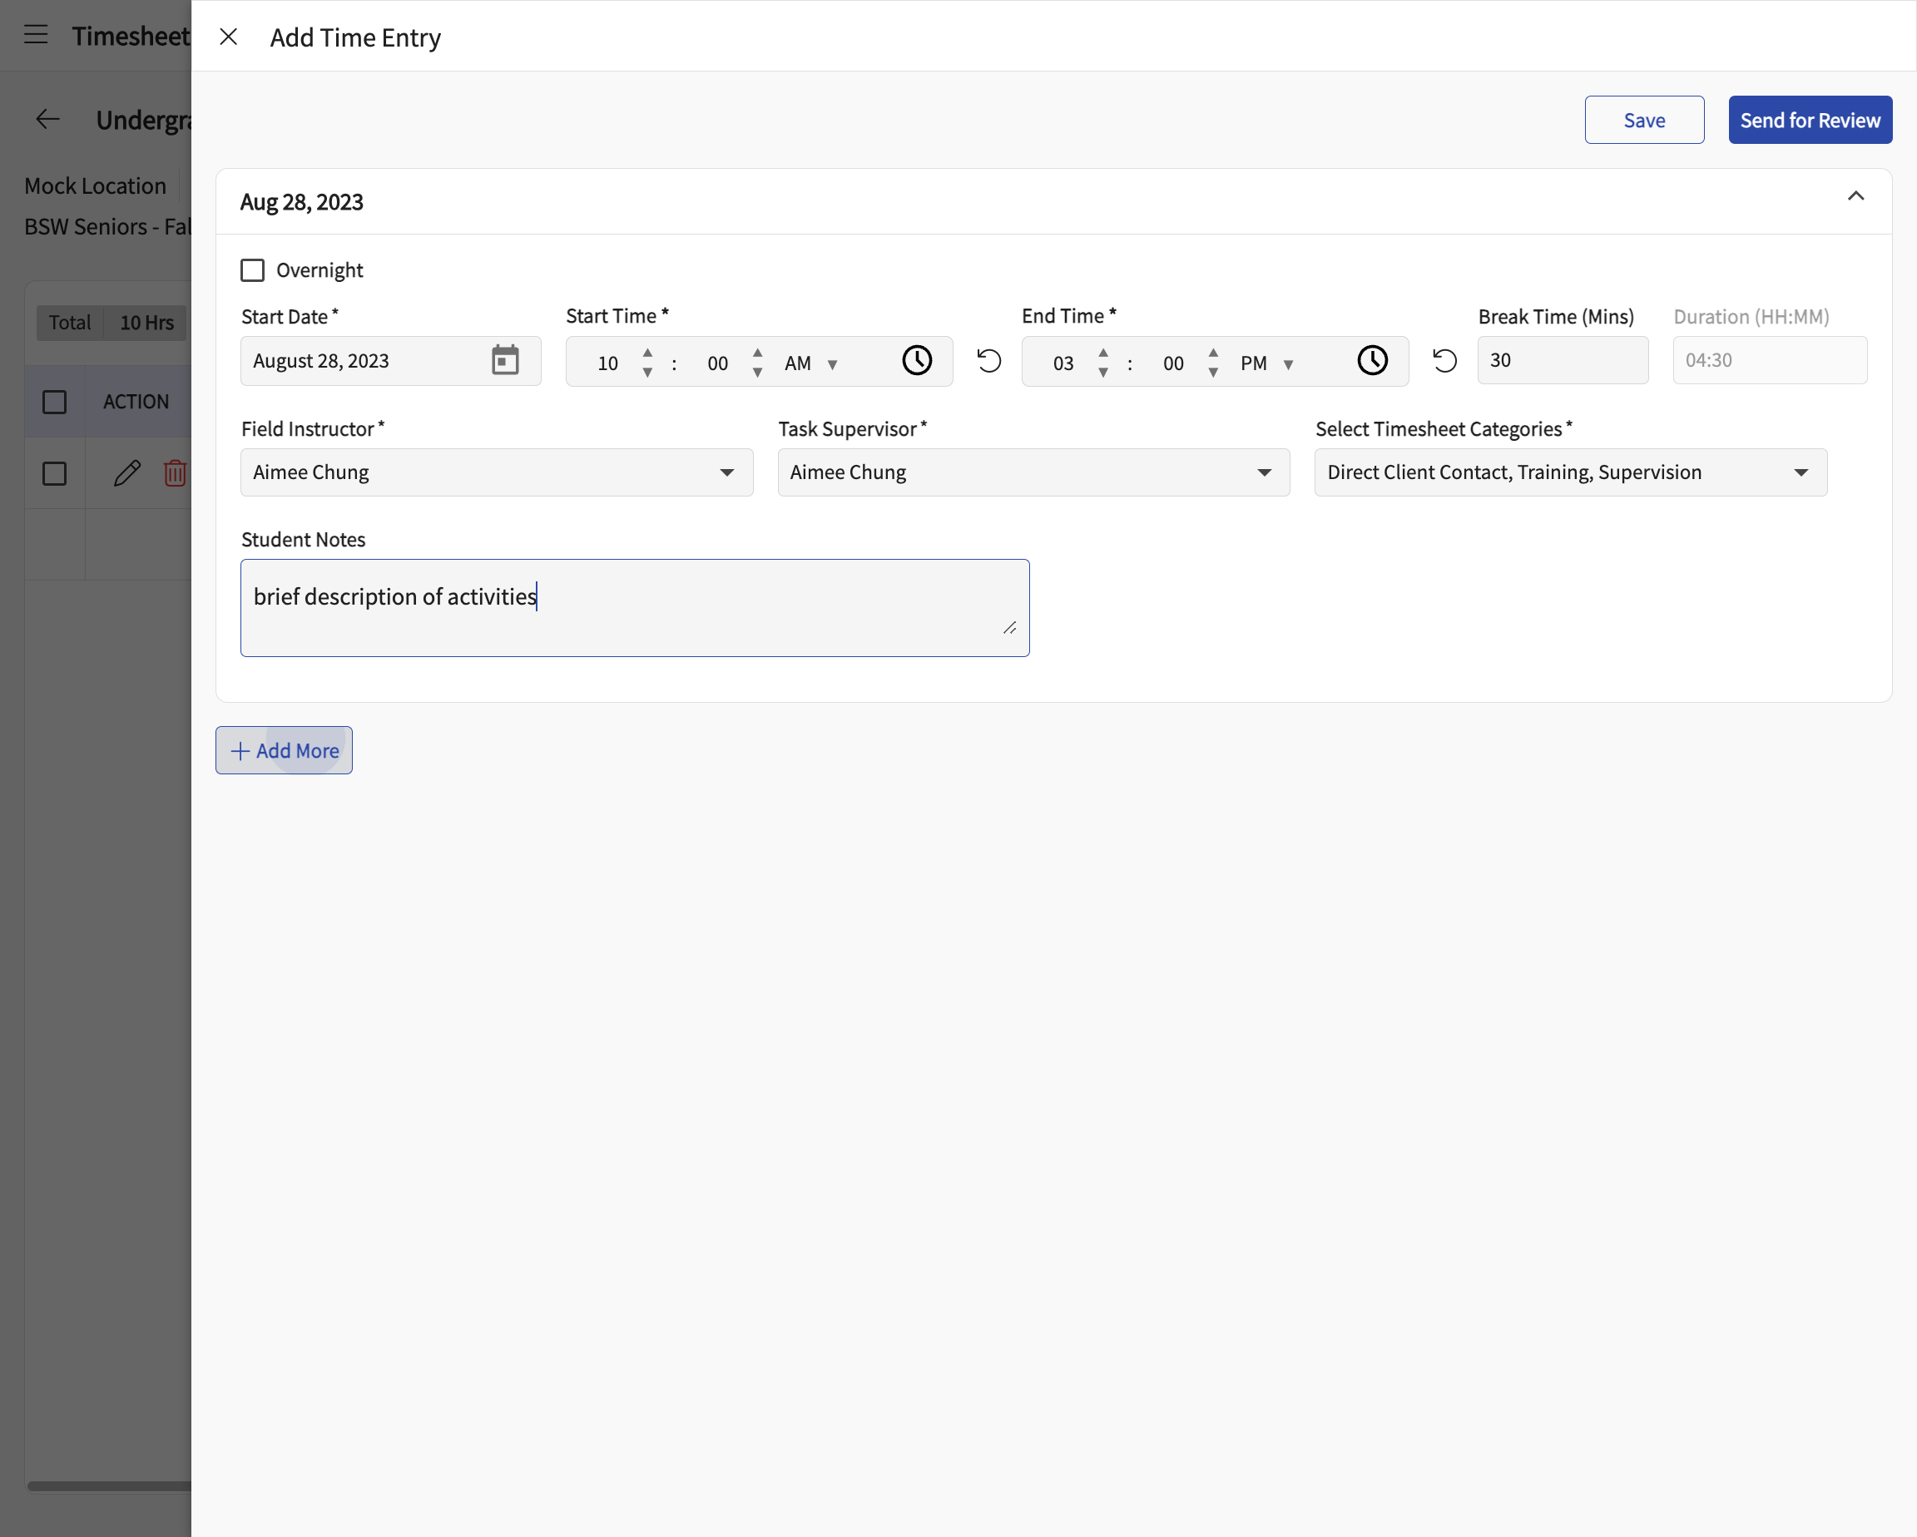Click the End Time hour value 03
Screen dimensions: 1917x1537
click(x=1063, y=363)
